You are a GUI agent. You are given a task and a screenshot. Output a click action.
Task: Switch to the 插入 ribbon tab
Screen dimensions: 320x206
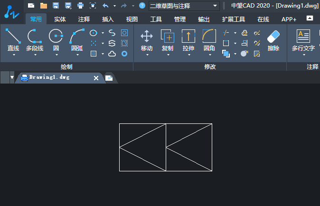108,19
